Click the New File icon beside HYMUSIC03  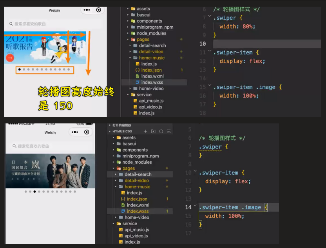pyautogui.click(x=145, y=131)
